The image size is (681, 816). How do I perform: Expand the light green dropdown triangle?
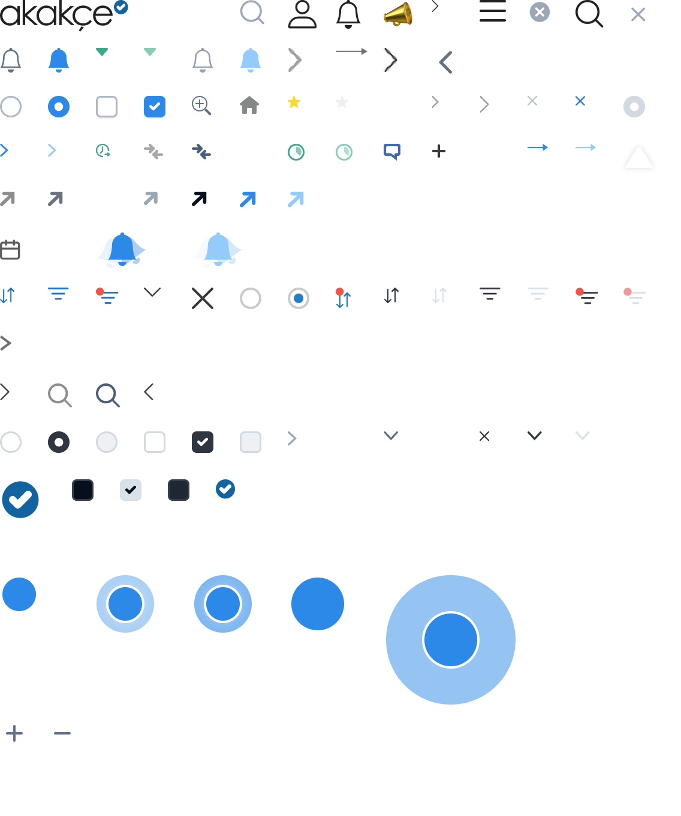150,52
